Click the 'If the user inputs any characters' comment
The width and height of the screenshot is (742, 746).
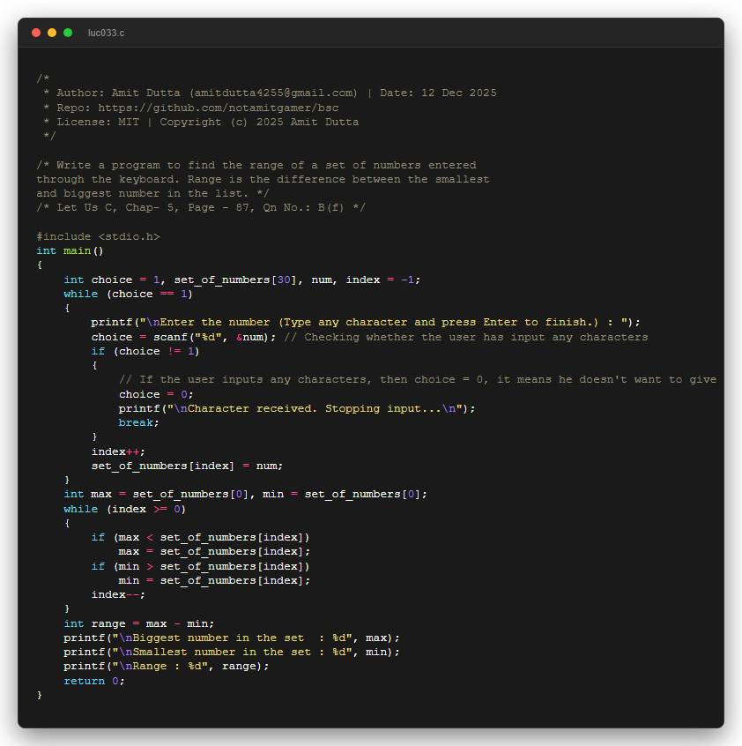click(418, 380)
